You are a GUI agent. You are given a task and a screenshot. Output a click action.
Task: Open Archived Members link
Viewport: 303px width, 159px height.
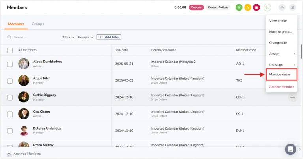(27, 154)
